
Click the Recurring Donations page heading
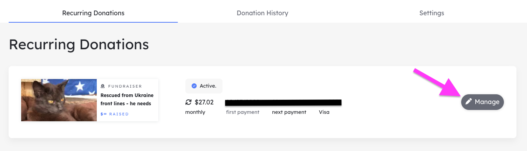[x=79, y=45]
